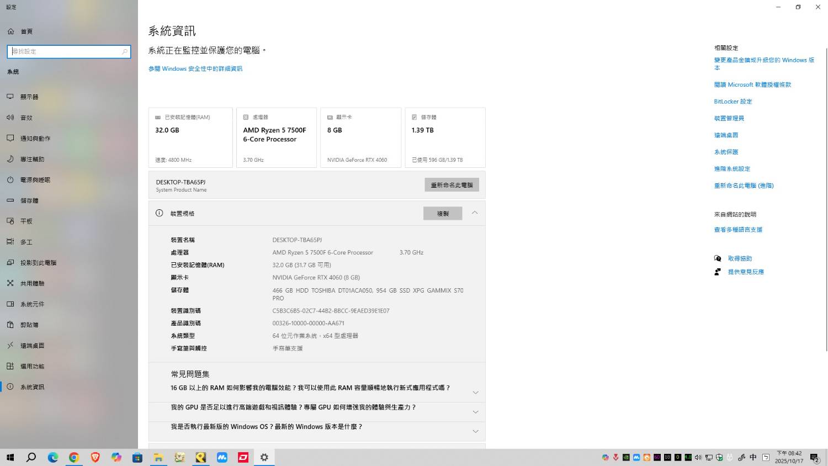Viewport: 828px width, 466px height.
Task: Select 儲存體 in the sidebar navigation
Action: (x=29, y=200)
